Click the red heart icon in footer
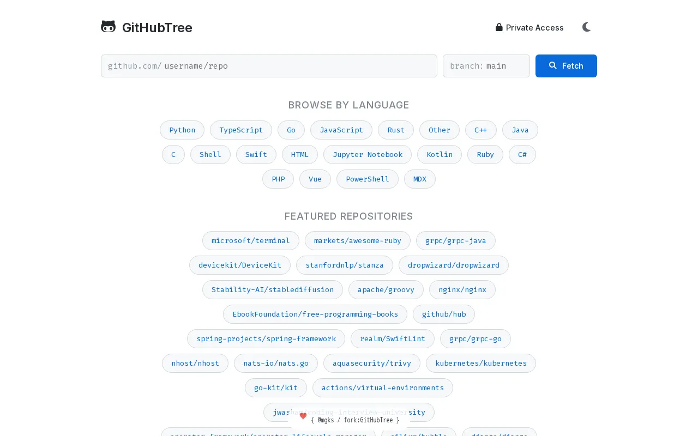The height and width of the screenshot is (436, 698). click(x=303, y=416)
